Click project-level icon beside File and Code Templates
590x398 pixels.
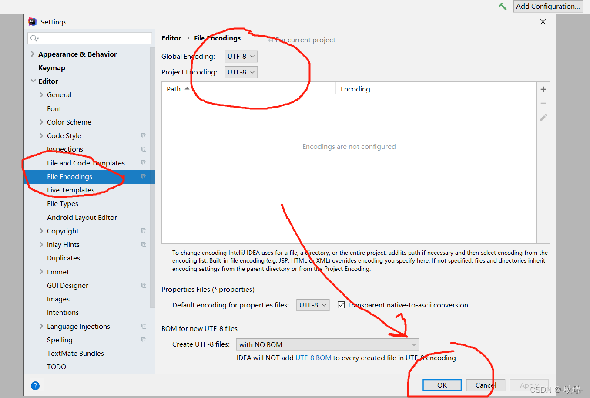144,163
